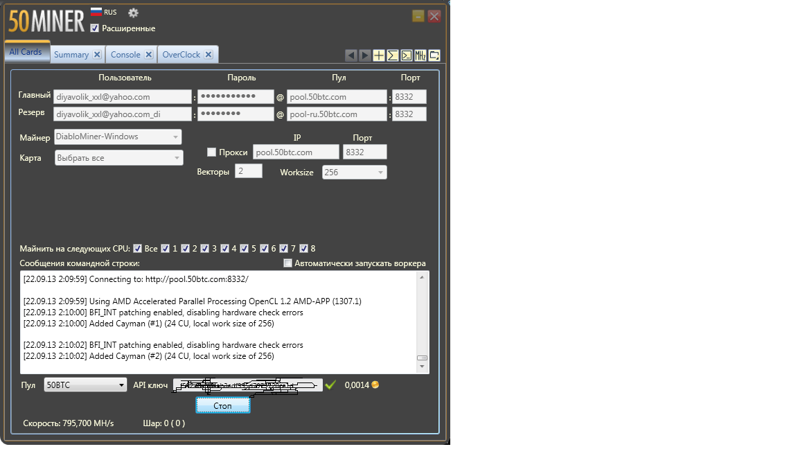This screenshot has height=449, width=798.
Task: Toggle the Расширенные checkbox
Action: pos(95,28)
